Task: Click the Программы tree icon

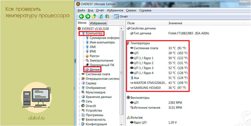Action: [83, 115]
